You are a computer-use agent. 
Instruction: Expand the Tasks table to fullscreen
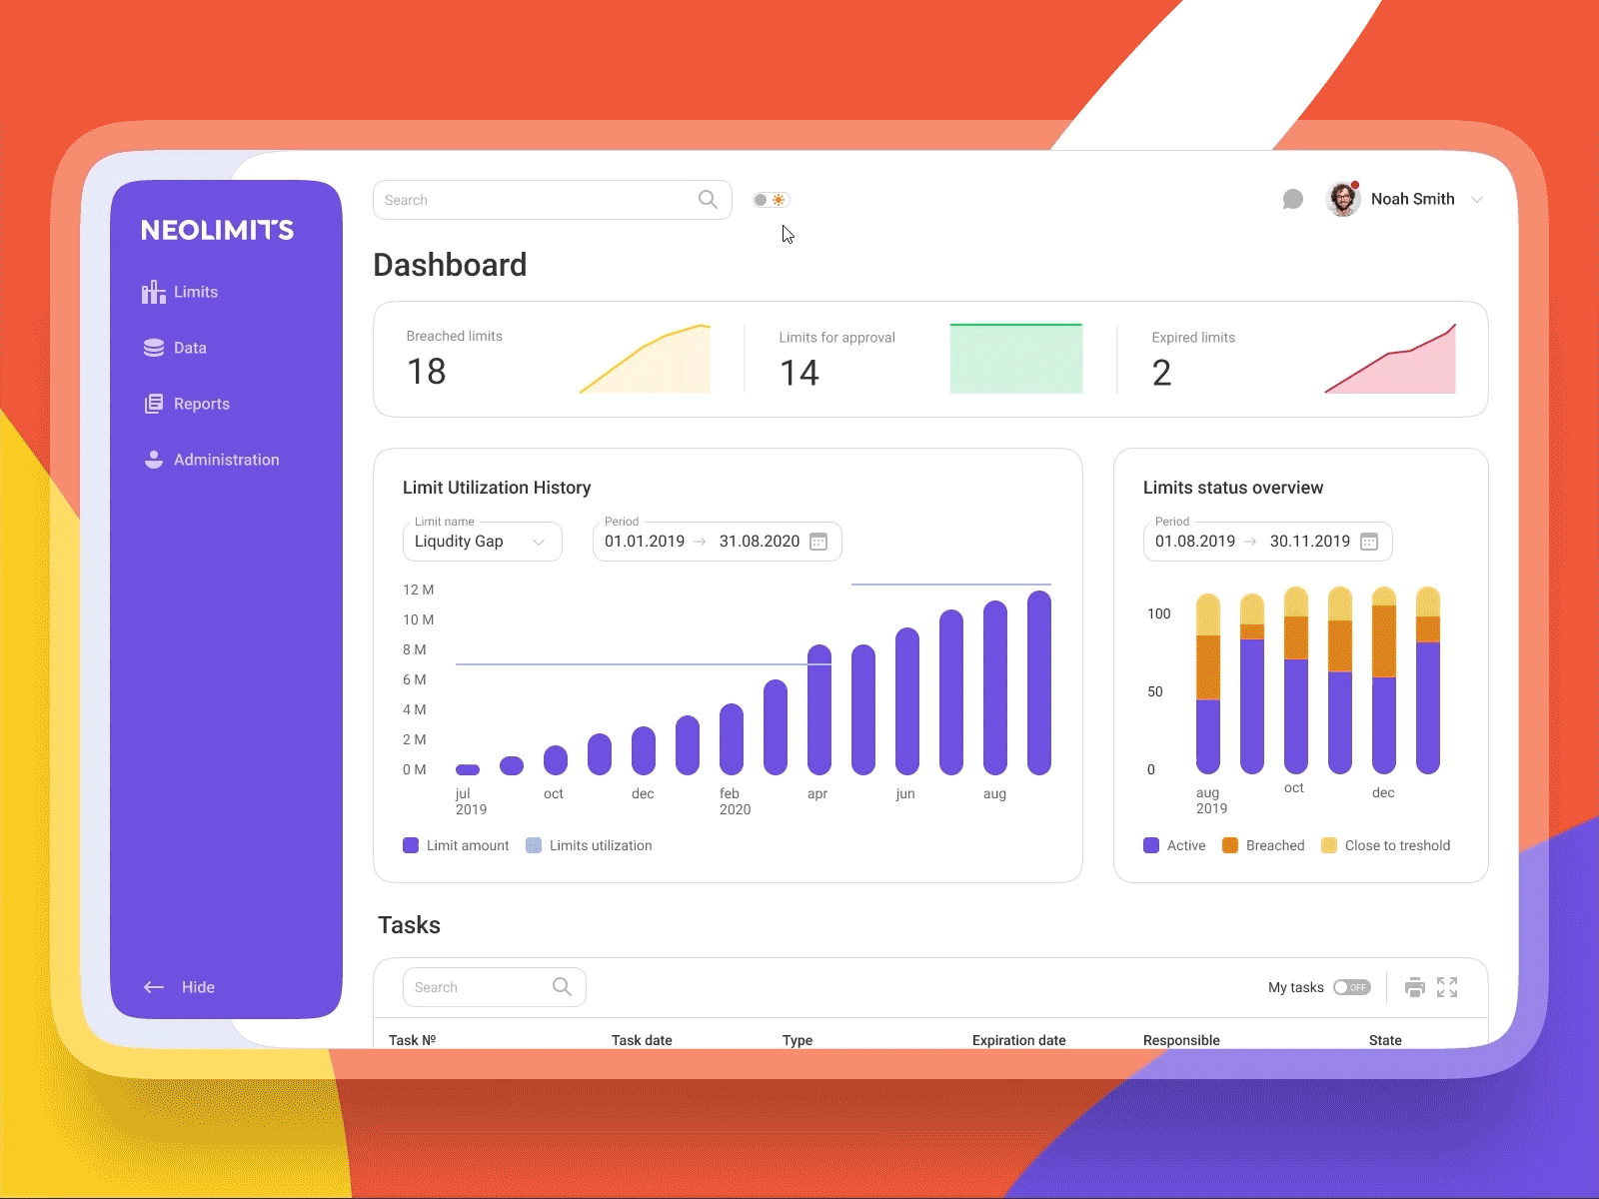tap(1448, 987)
